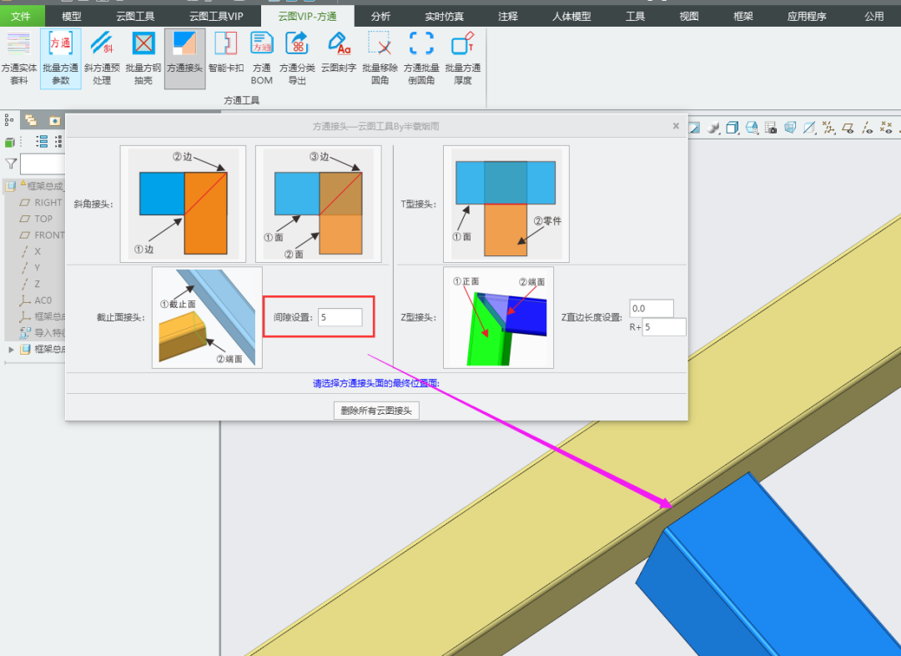This screenshot has width=901, height=656.
Task: Open view manager icon
Action: click(771, 128)
